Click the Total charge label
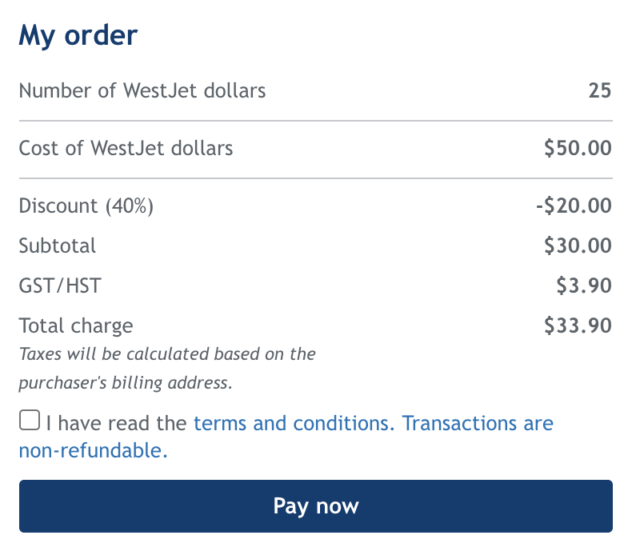632x555 pixels. tap(76, 325)
